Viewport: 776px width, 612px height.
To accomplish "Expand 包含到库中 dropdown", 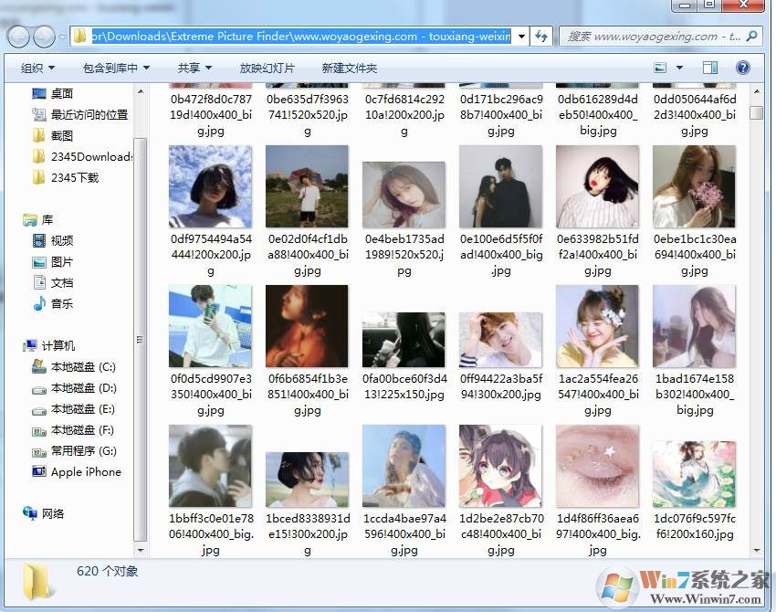I will pos(116,69).
